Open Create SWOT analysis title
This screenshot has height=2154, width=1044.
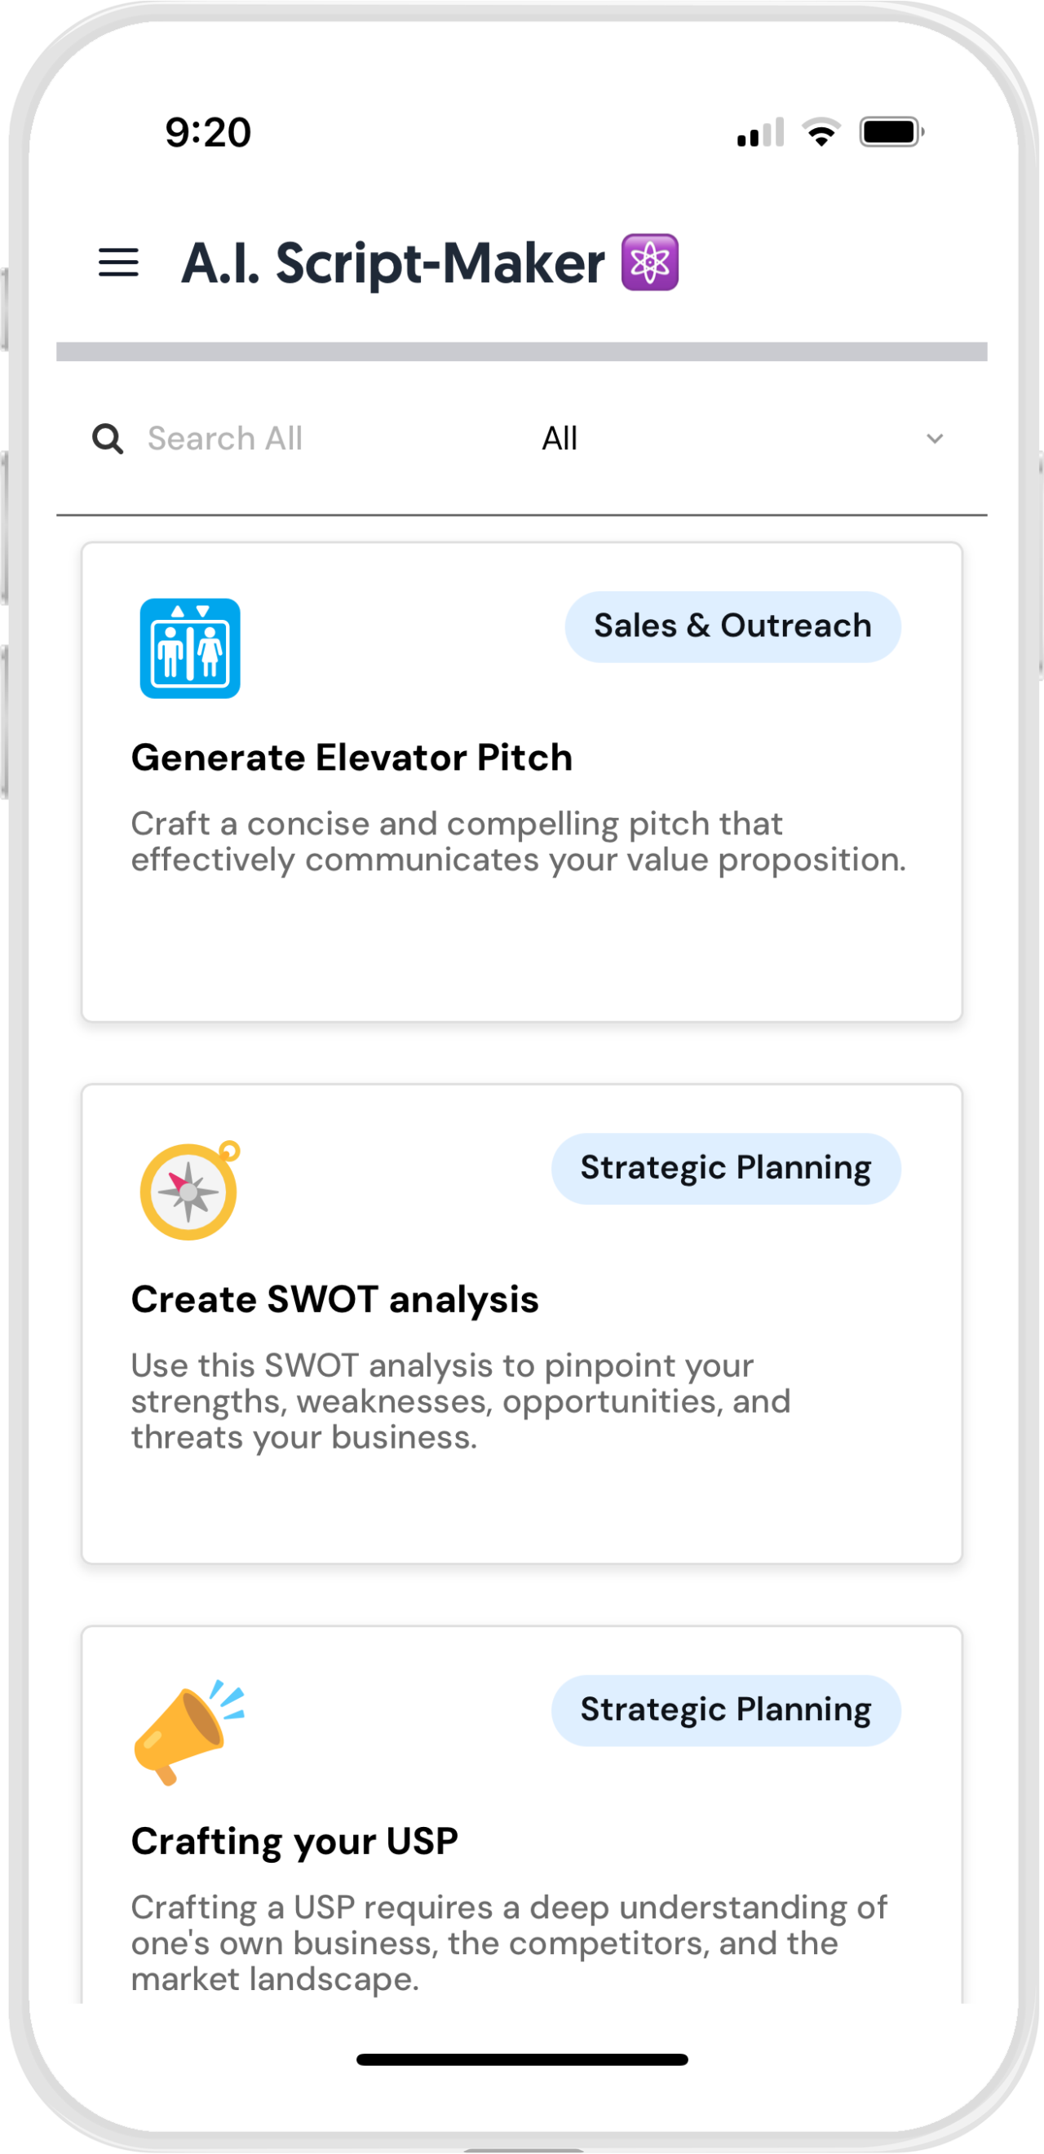(334, 1299)
